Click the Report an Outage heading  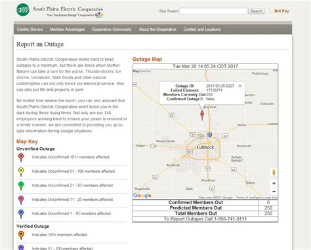tap(40, 45)
